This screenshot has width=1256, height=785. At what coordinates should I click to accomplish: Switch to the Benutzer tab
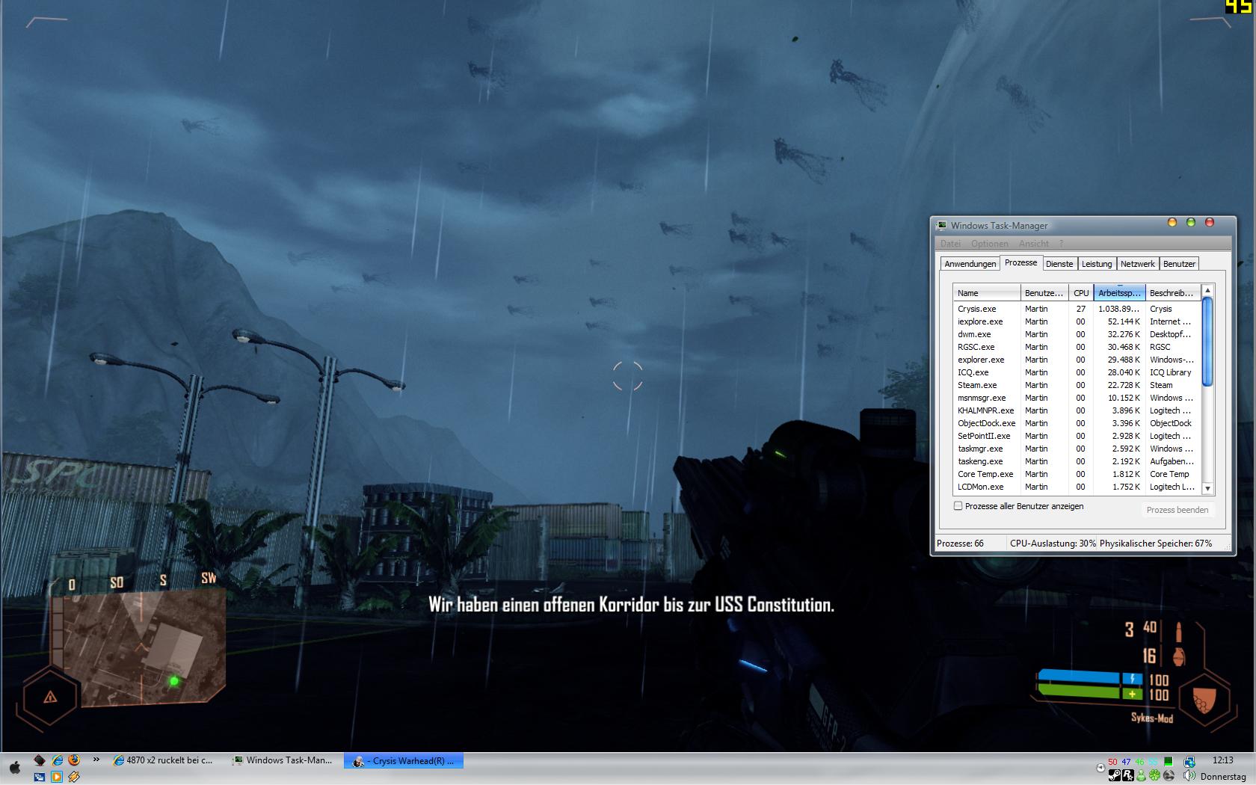click(x=1179, y=264)
